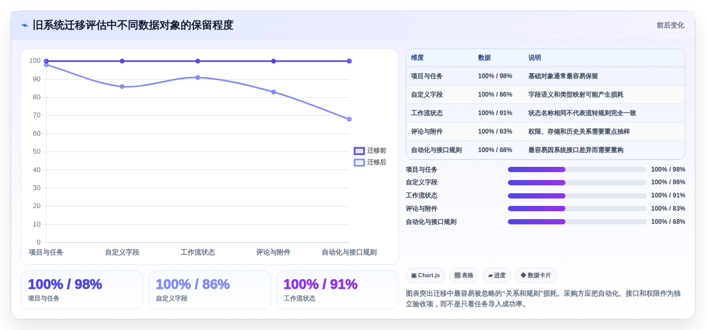Click progress list label 评论与附件
This screenshot has height=330, width=706.
pos(422,209)
